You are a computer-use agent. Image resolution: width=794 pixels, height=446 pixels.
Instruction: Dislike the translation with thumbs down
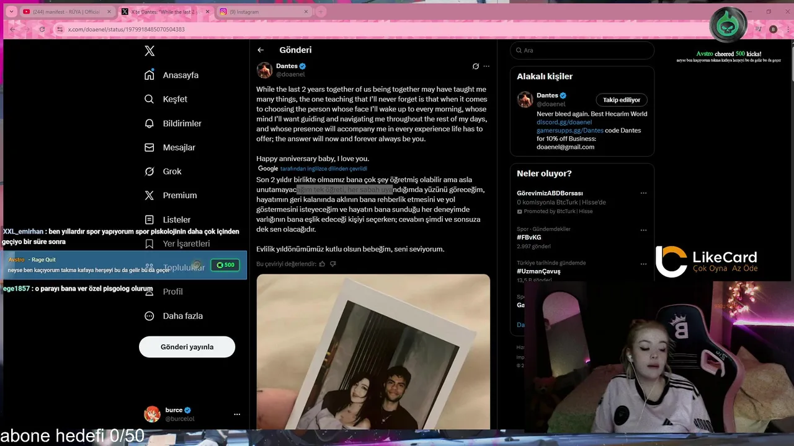pos(333,264)
